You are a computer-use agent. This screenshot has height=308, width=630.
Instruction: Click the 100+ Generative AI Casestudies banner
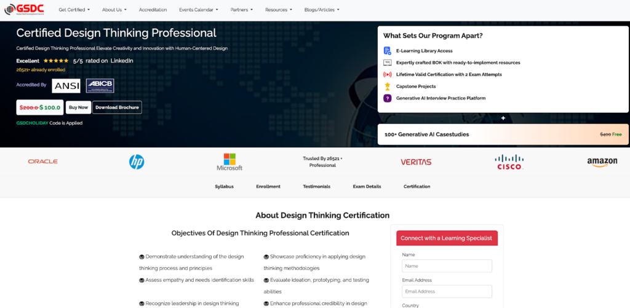pyautogui.click(x=503, y=134)
